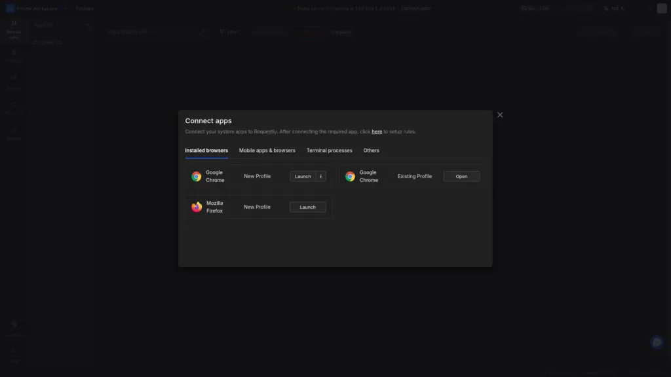Screen dimensions: 671x377
Task: Click the Google Chrome New Profile icon
Action: tap(197, 177)
